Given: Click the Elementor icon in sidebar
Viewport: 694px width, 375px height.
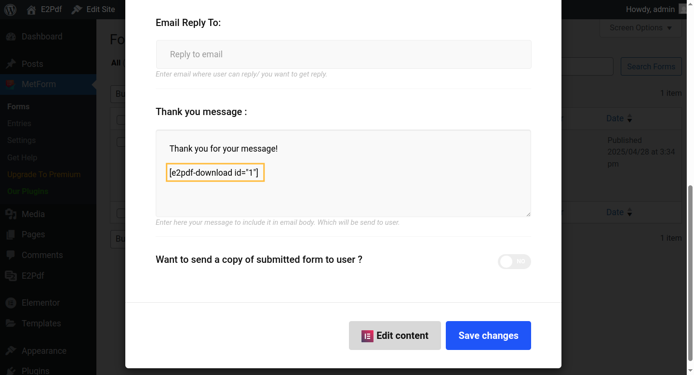Looking at the screenshot, I should pyautogui.click(x=11, y=303).
